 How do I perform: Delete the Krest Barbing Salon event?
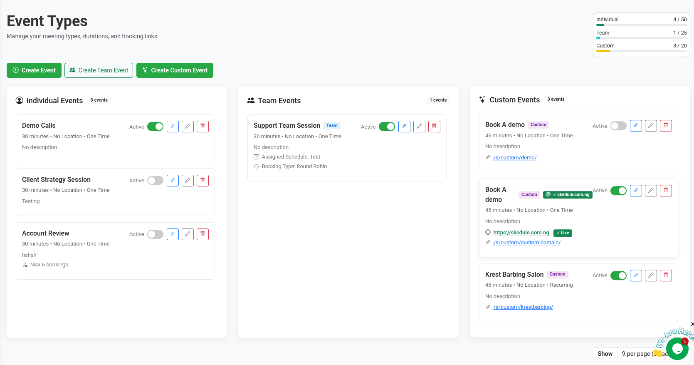(666, 276)
